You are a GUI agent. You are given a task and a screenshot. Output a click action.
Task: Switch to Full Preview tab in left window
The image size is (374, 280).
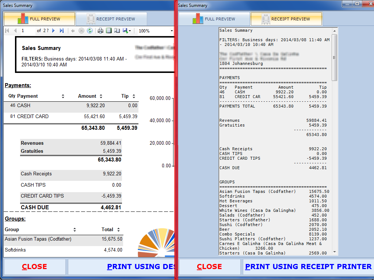coord(39,19)
